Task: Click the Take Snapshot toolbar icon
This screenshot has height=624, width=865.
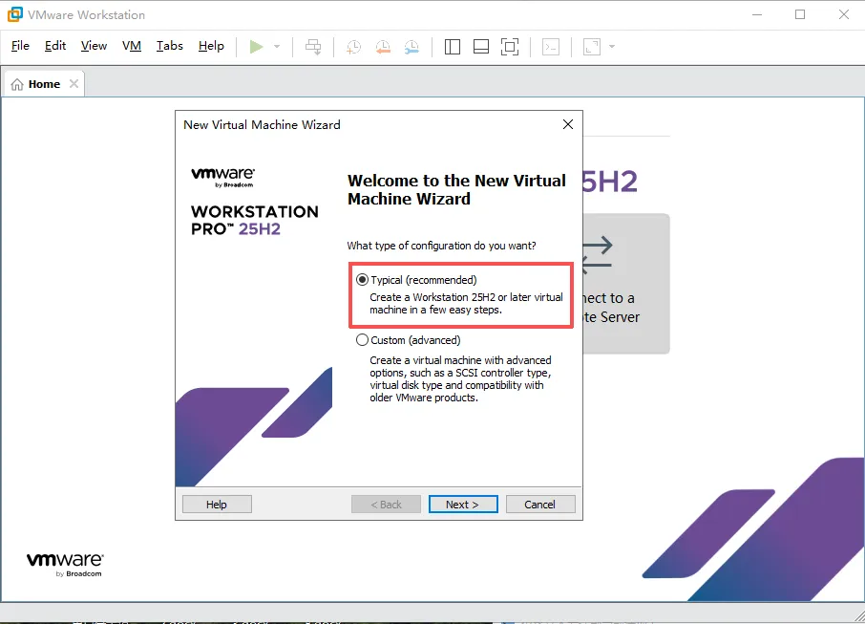Action: (353, 47)
